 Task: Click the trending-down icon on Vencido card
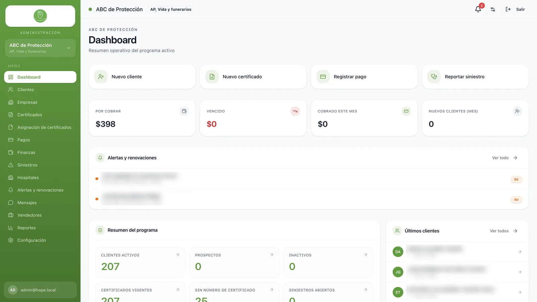pos(295,111)
